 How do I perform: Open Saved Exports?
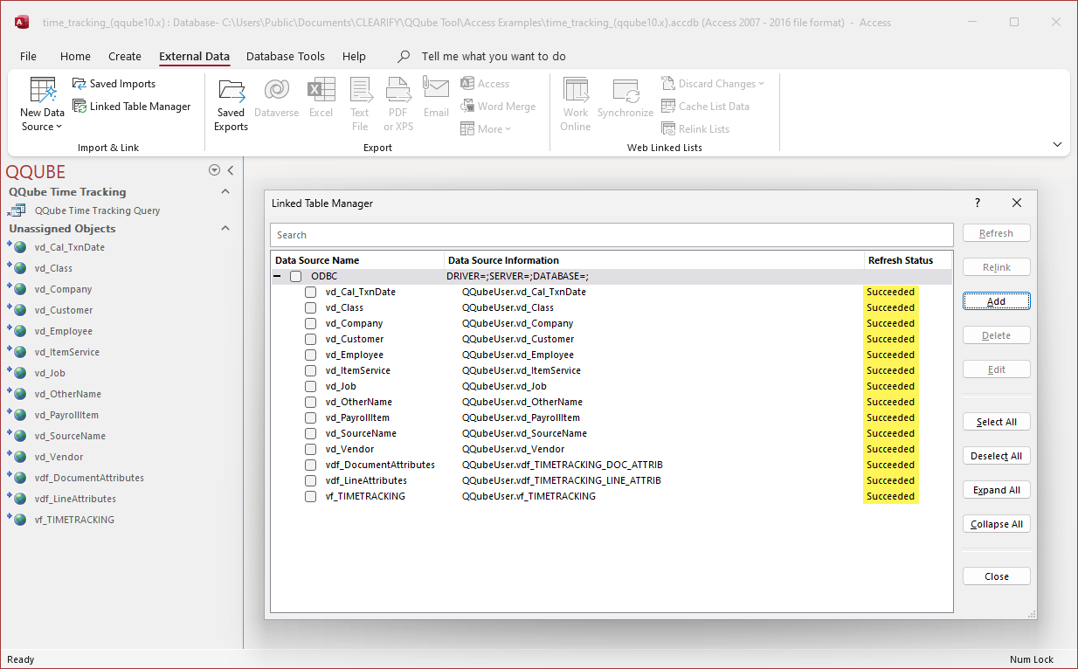[231, 104]
